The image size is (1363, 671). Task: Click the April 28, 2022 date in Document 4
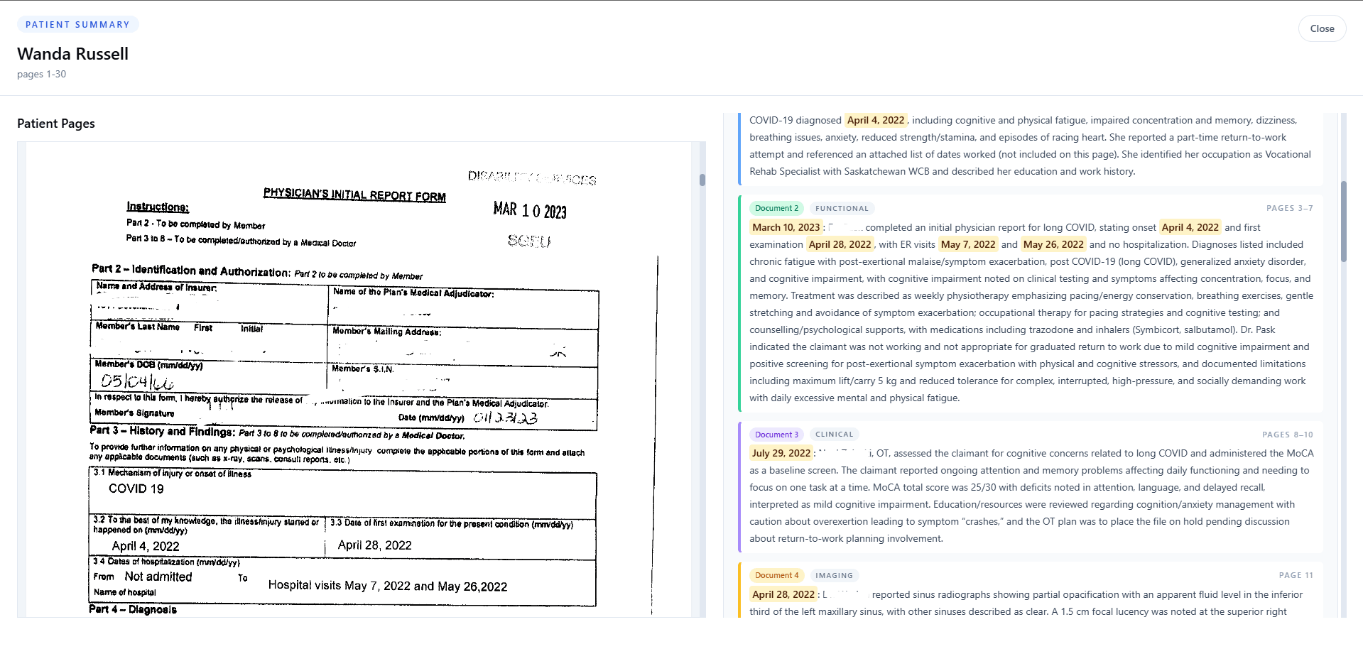pyautogui.click(x=783, y=594)
